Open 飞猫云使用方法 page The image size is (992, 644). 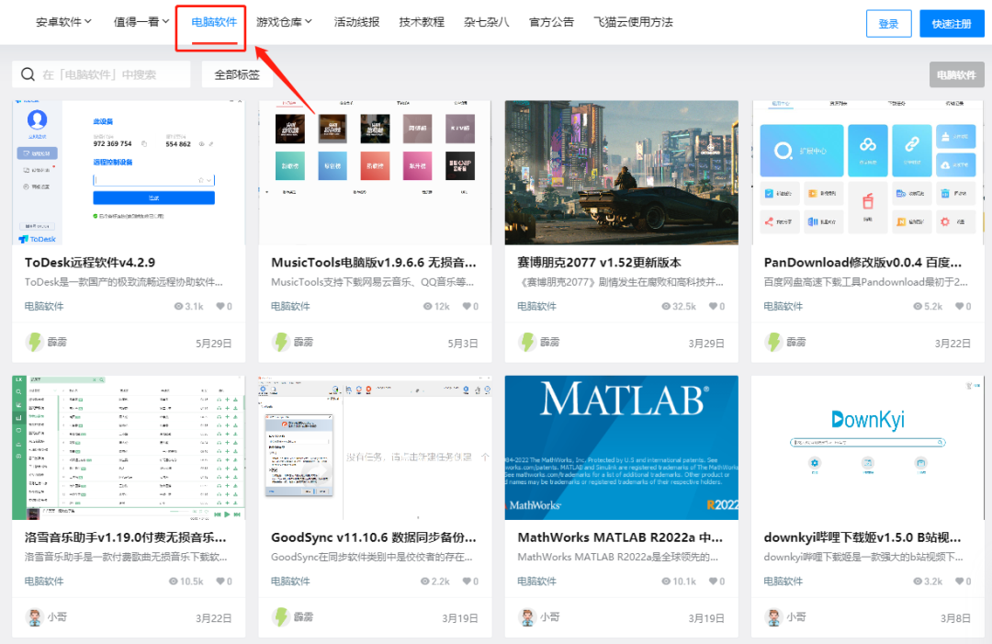pos(633,22)
